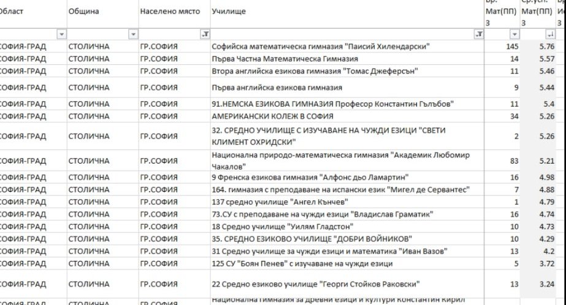566x305 pixels.
Task: Select the Населено място header cell
Action: coord(174,13)
